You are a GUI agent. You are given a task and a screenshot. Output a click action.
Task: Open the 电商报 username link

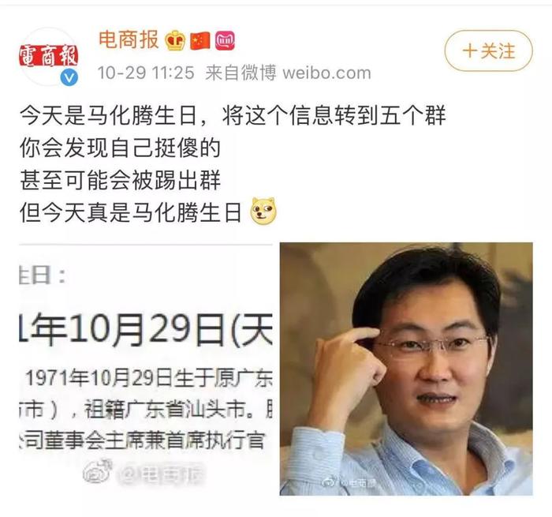pos(129,39)
